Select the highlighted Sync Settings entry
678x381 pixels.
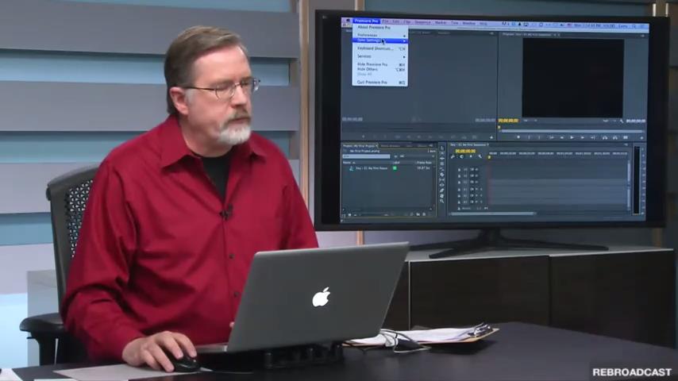pos(379,40)
